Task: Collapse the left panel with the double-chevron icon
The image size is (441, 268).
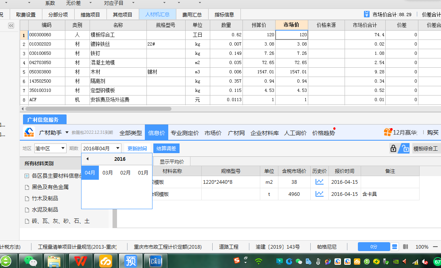Action: [x=11, y=25]
